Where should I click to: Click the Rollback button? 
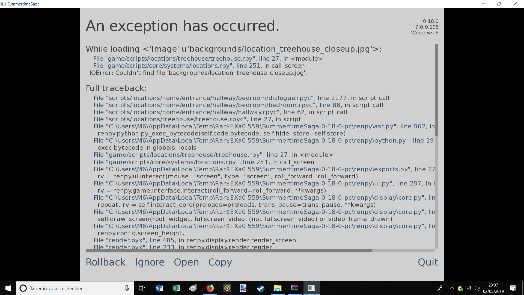106,262
